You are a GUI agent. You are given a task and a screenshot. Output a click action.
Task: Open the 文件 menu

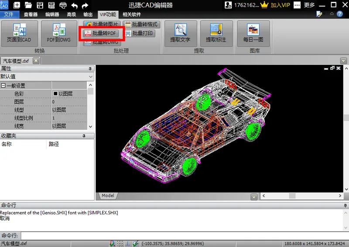(x=9, y=14)
